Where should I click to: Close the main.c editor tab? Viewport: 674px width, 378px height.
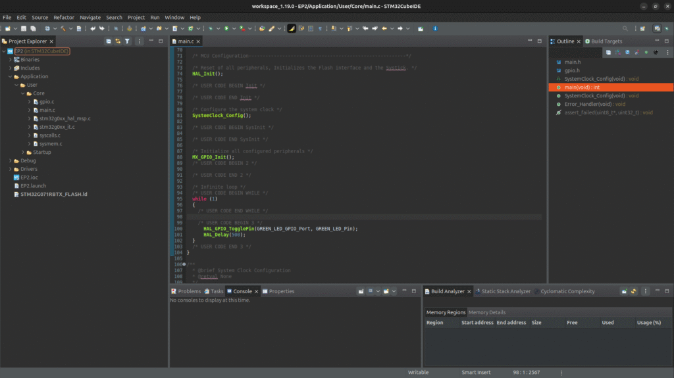(199, 41)
